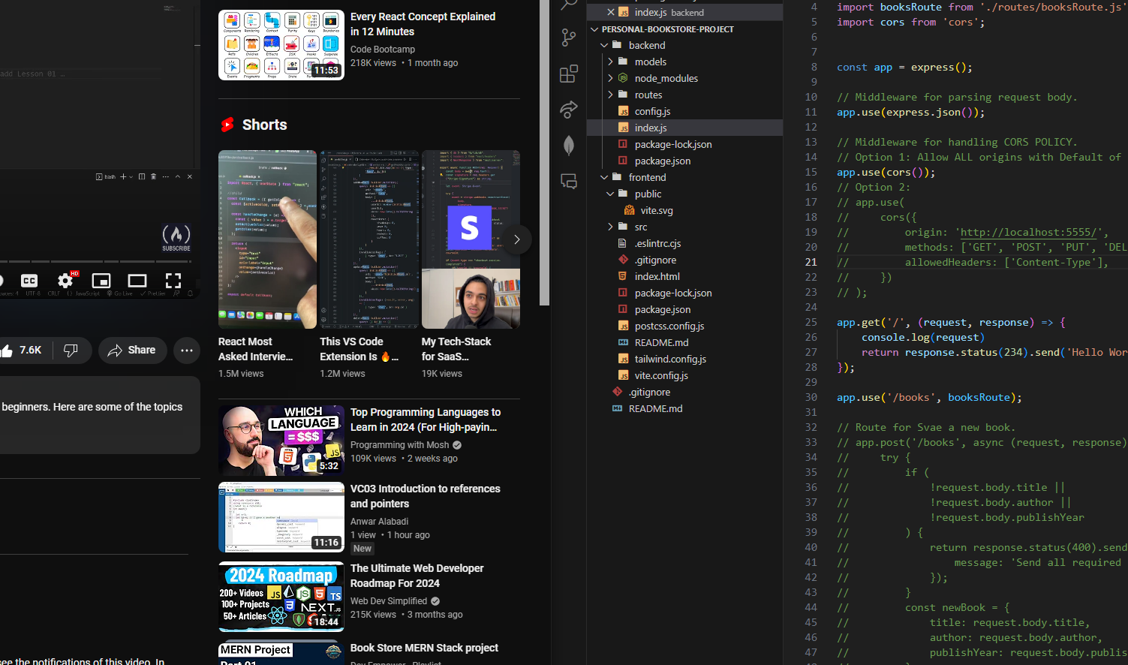This screenshot has width=1128, height=665.
Task: Enter fullscreen mode on the video
Action: pos(173,281)
